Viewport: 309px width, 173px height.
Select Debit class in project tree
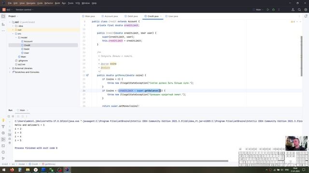coord(27,49)
